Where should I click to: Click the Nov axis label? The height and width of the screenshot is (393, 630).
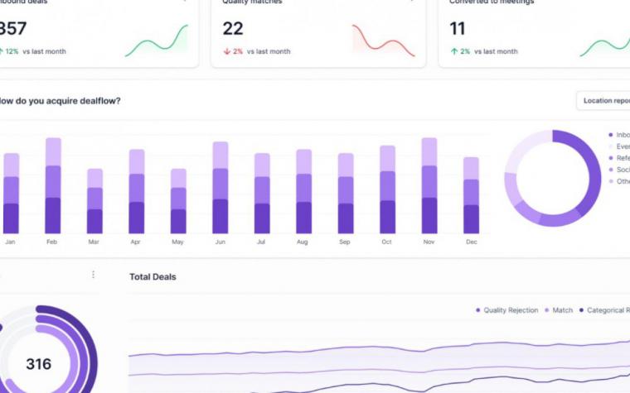[x=429, y=242]
